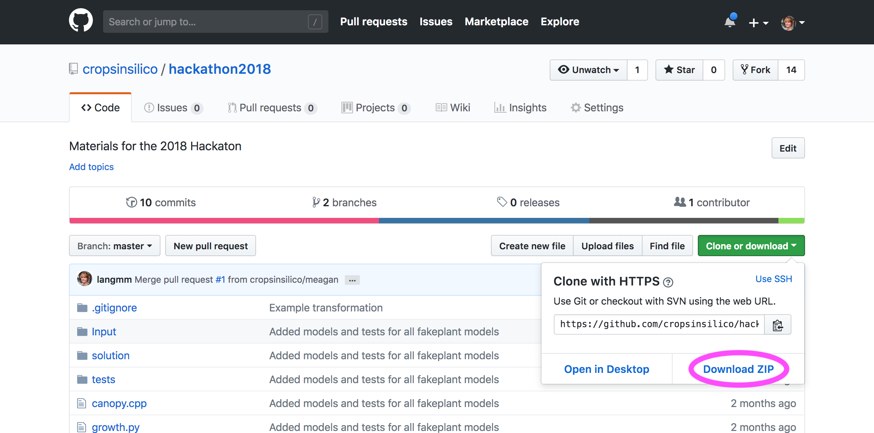
Task: Select the Code tab
Action: click(100, 108)
